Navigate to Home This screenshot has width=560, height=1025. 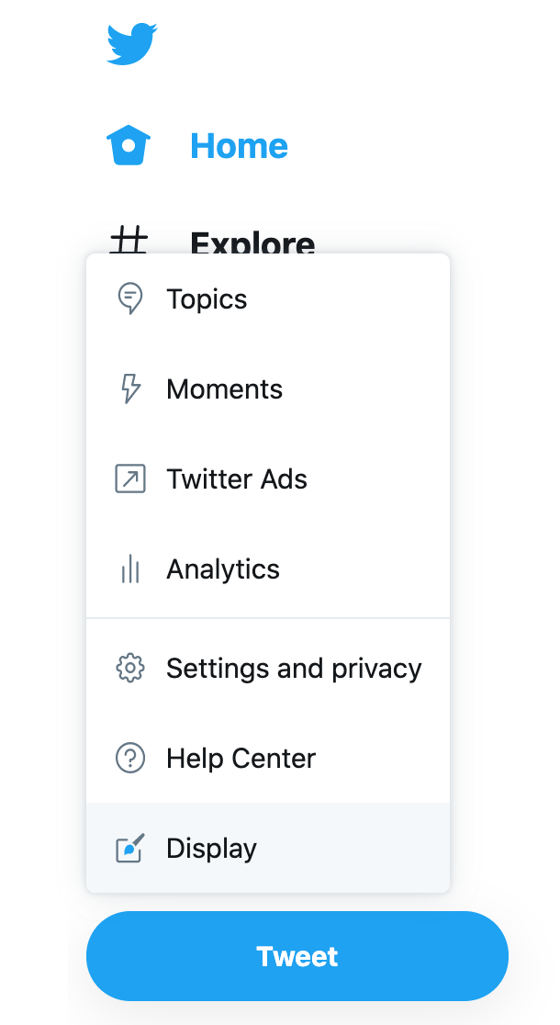pos(239,144)
